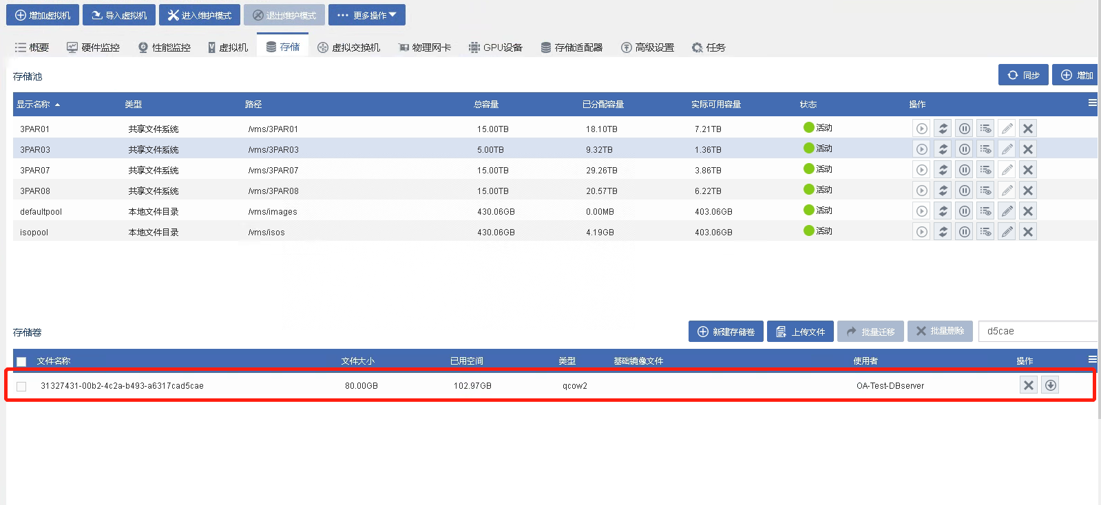
Task: Delete the isopool storage pool
Action: 1028,232
